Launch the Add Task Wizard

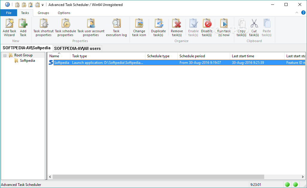tap(9, 27)
